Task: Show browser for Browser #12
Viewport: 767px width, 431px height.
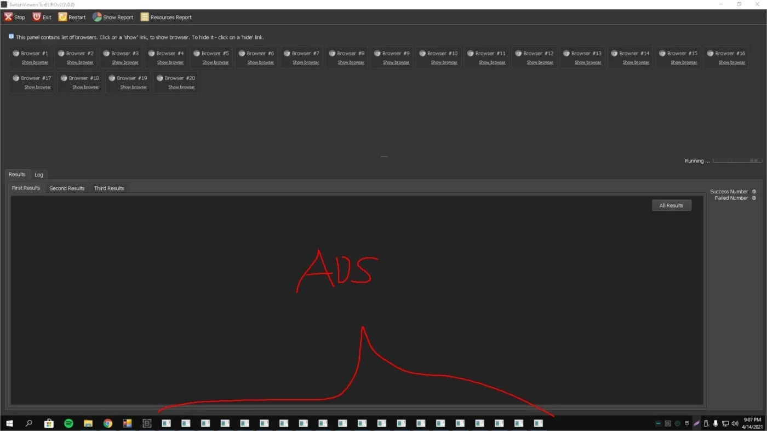Action: click(x=540, y=62)
